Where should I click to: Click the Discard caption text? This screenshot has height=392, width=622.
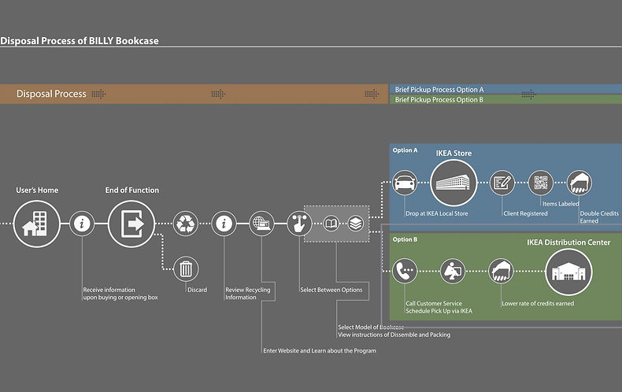[x=197, y=290]
